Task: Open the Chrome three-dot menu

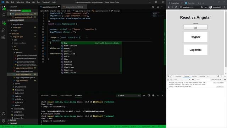Action: (225, 7)
